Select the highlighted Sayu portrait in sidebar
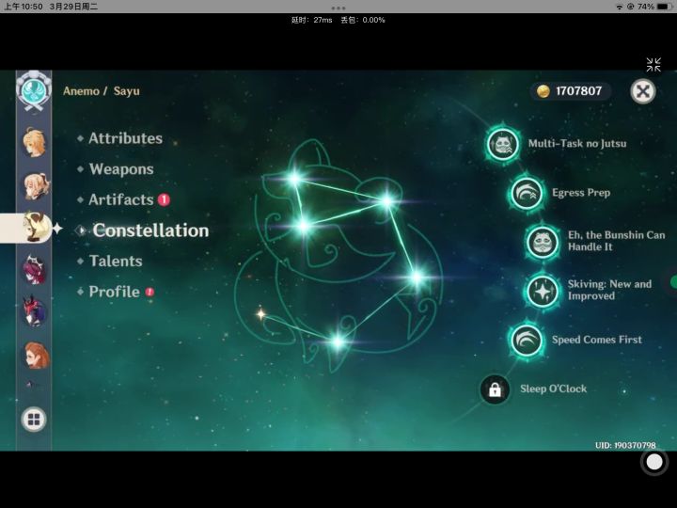The height and width of the screenshot is (508, 677). [35, 228]
